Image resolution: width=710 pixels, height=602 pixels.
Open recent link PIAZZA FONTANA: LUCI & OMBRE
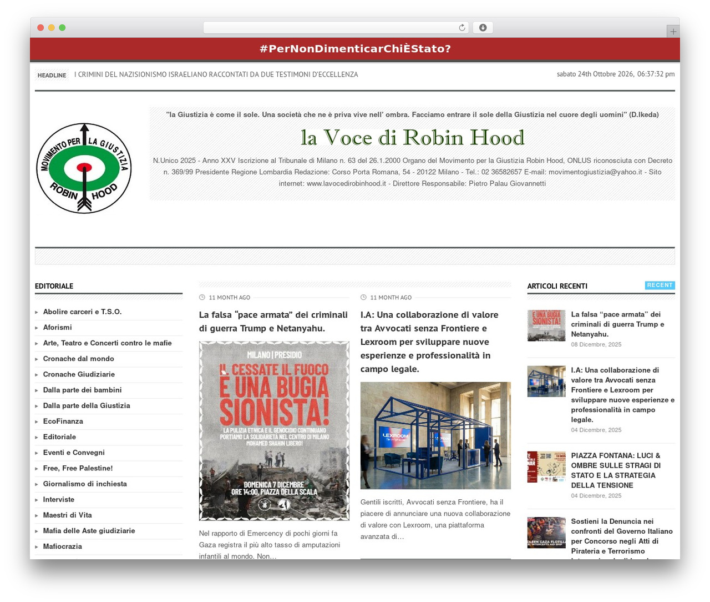point(616,470)
